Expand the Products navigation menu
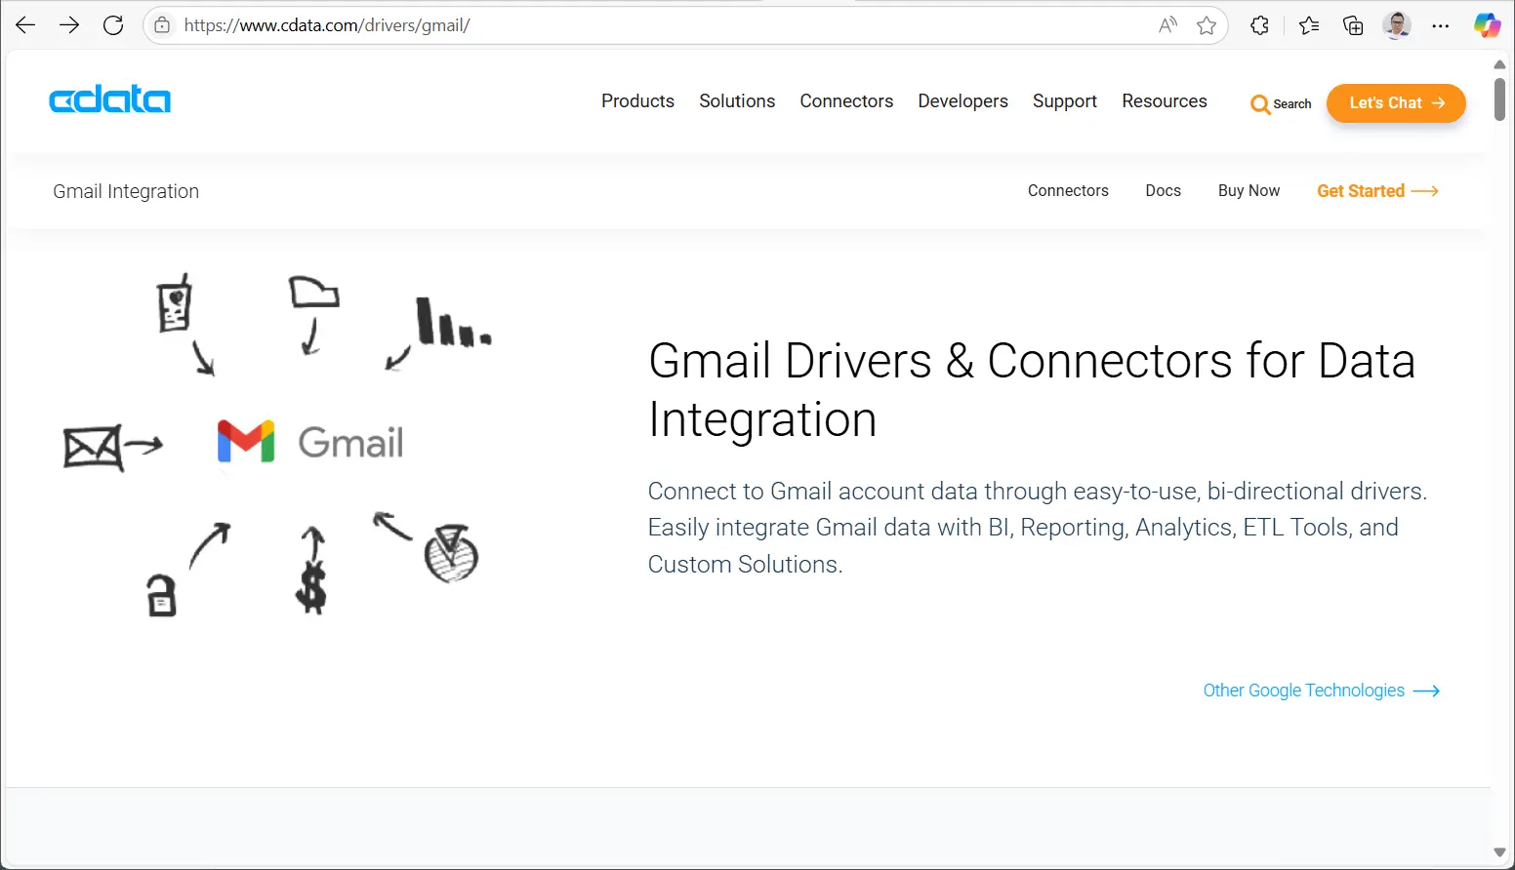 (x=637, y=101)
